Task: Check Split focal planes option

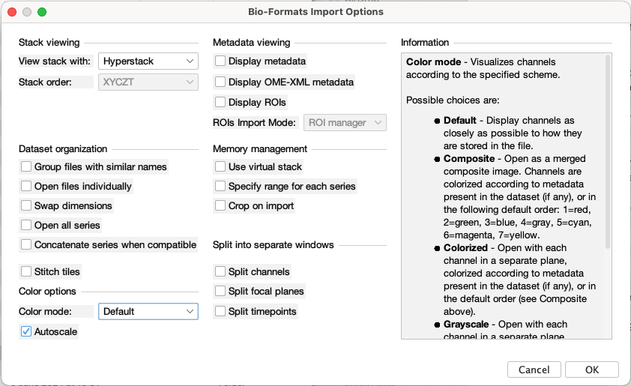Action: pyautogui.click(x=220, y=291)
